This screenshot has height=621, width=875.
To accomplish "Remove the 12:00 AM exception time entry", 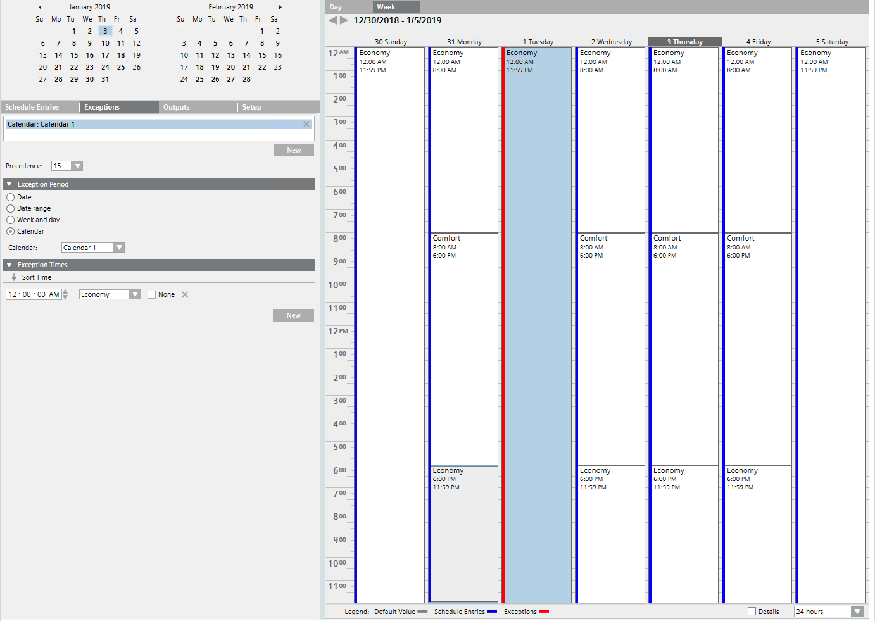I will pyautogui.click(x=184, y=294).
